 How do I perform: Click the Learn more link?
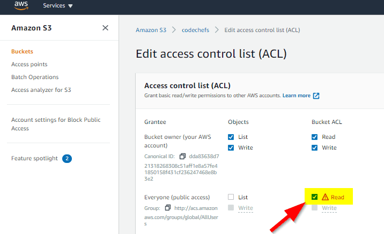tap(297, 96)
